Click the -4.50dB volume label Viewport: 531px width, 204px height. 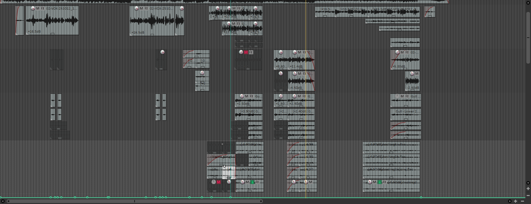(295, 88)
